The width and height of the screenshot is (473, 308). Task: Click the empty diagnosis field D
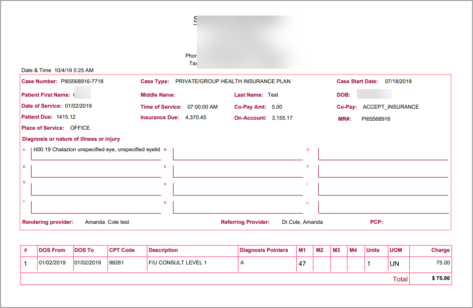point(96,171)
